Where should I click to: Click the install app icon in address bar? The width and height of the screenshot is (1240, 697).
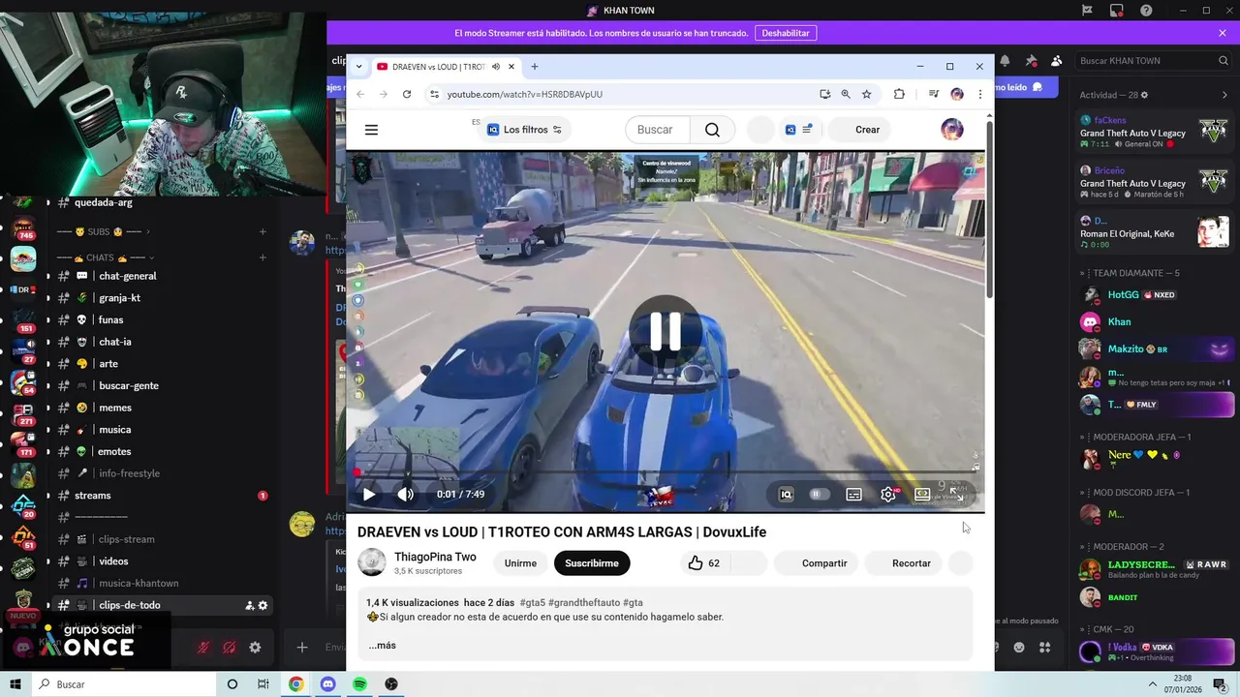(824, 94)
